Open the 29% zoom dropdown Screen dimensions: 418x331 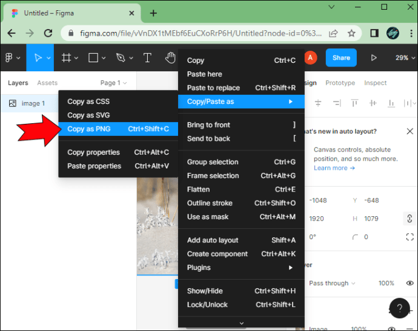click(x=405, y=58)
